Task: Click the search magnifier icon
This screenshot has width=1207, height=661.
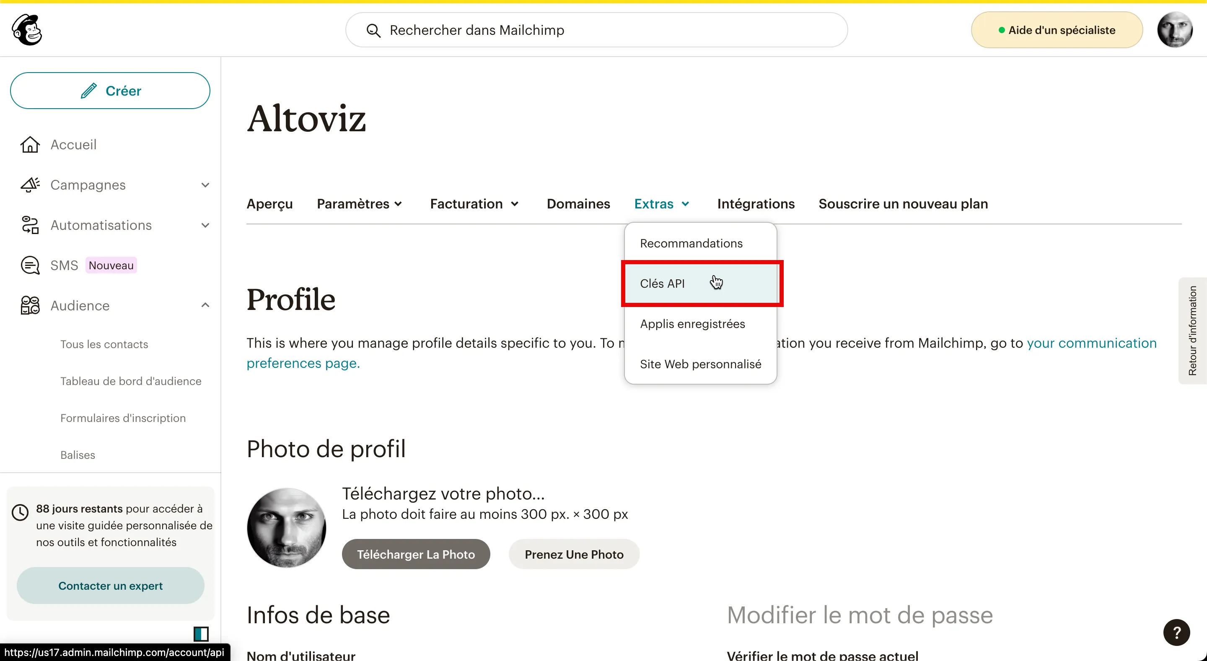Action: (373, 31)
